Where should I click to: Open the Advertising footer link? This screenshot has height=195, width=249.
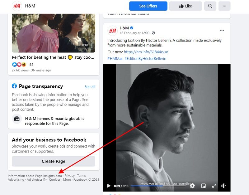point(16,180)
